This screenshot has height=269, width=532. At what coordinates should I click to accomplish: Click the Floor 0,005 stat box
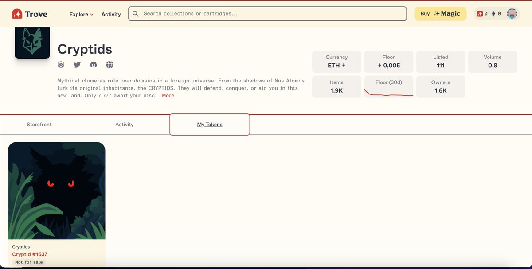[389, 62]
